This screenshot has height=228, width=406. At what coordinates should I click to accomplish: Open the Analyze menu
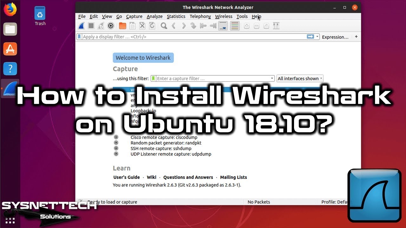154,16
